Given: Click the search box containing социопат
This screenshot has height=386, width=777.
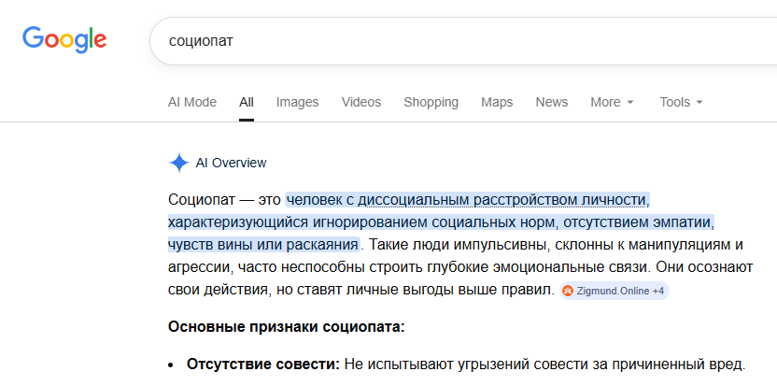Looking at the screenshot, I should [x=463, y=41].
